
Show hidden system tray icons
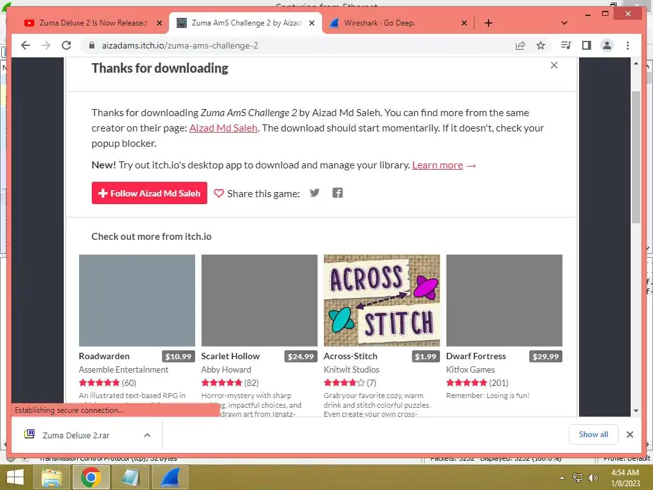point(562,478)
